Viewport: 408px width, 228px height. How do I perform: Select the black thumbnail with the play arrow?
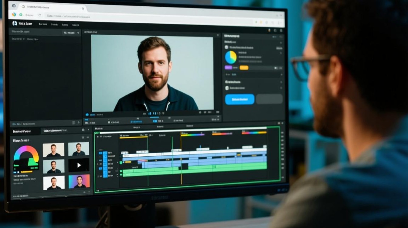click(x=79, y=165)
